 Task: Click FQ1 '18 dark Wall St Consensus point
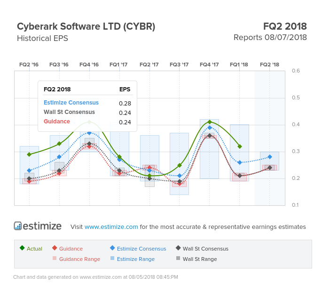[239, 176]
